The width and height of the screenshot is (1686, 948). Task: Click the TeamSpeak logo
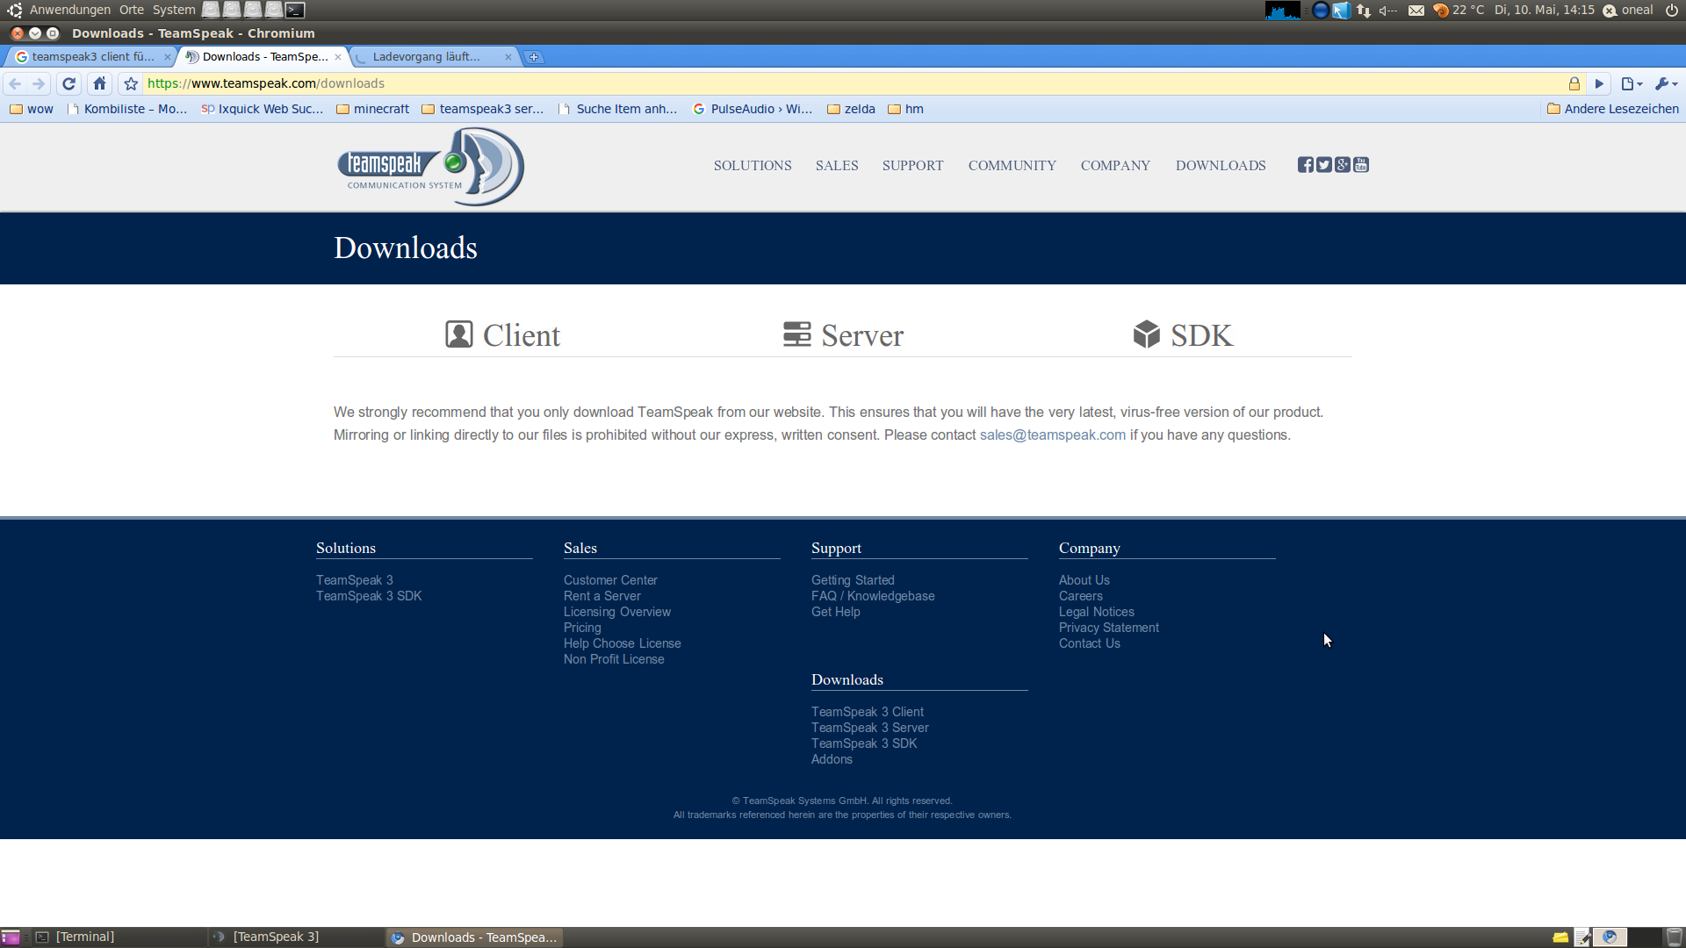(430, 167)
